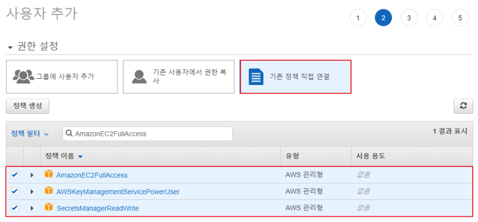Click the orange box icon beside SecretsManagerReadWrite
This screenshot has width=478, height=222.
click(49, 207)
